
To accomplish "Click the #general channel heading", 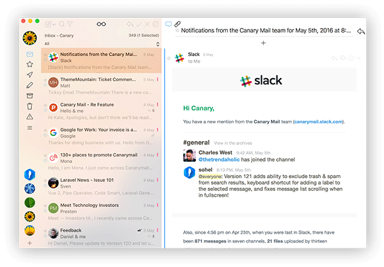I will coord(196,142).
